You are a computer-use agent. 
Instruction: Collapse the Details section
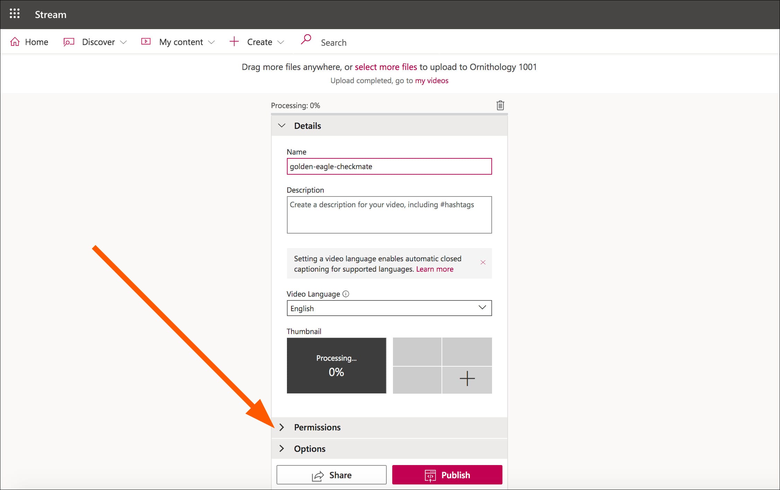(x=282, y=126)
